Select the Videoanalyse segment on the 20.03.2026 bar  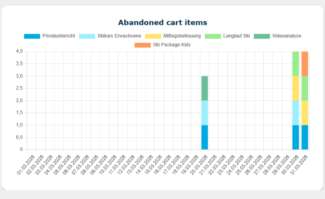coord(205,88)
